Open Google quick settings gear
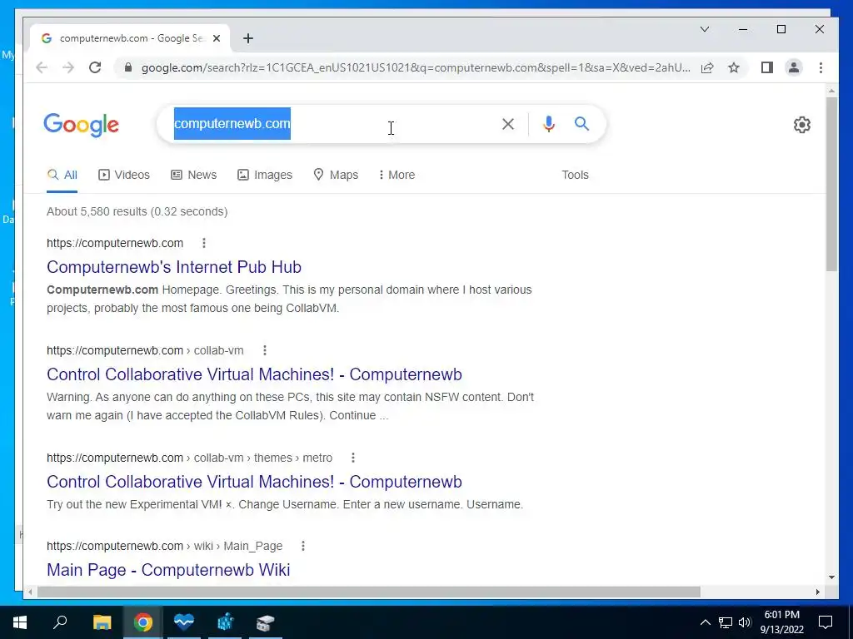 [802, 125]
